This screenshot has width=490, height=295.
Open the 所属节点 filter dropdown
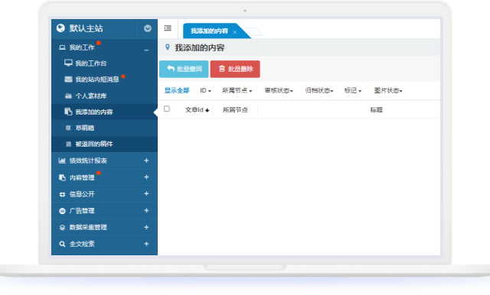point(237,90)
